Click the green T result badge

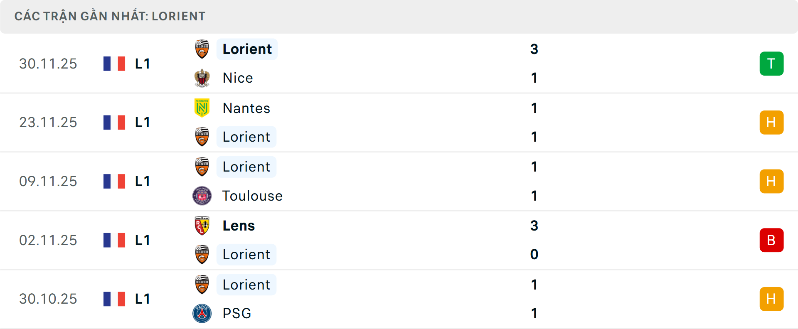772,63
